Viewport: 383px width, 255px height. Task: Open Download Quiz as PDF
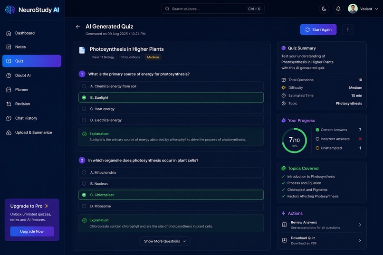pyautogui.click(x=322, y=240)
